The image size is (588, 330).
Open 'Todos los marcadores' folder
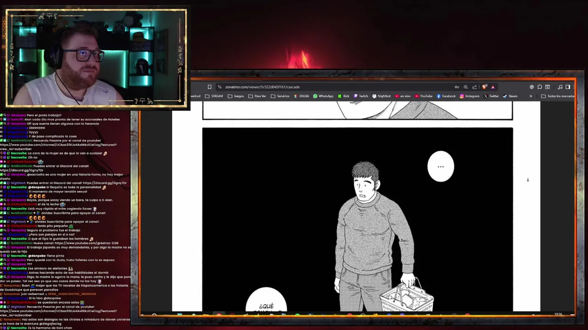coord(558,96)
